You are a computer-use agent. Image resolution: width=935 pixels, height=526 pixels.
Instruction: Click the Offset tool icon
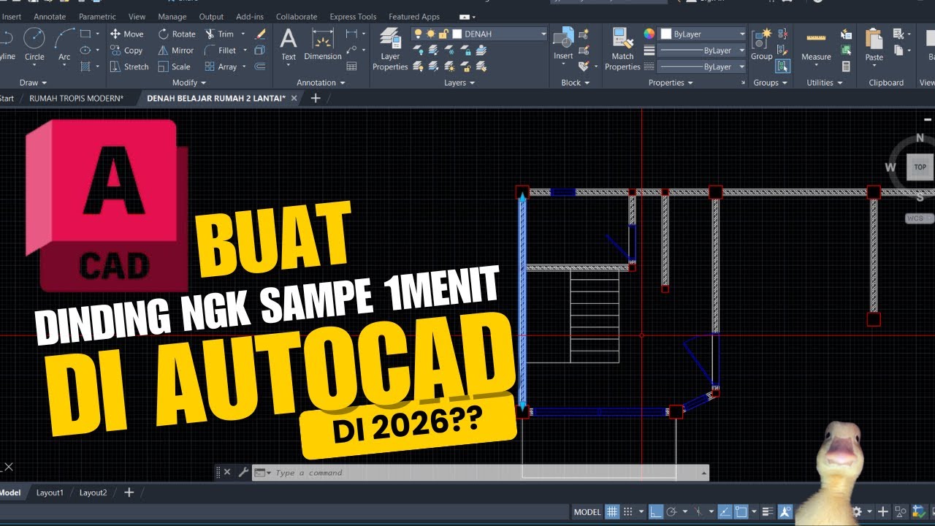click(260, 66)
